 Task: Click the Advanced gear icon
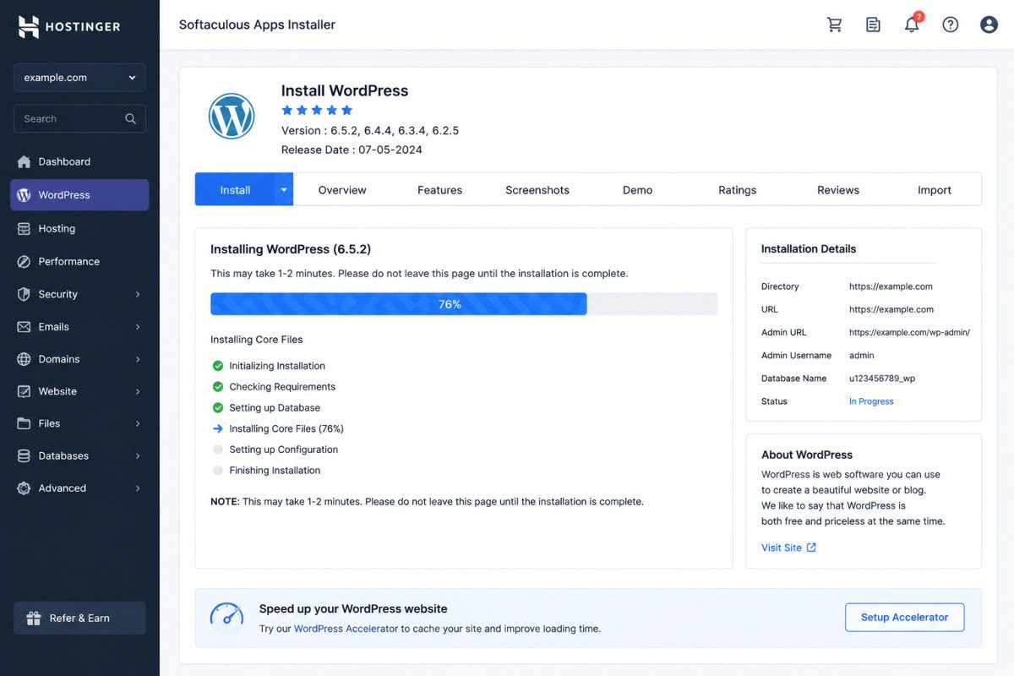(x=24, y=488)
